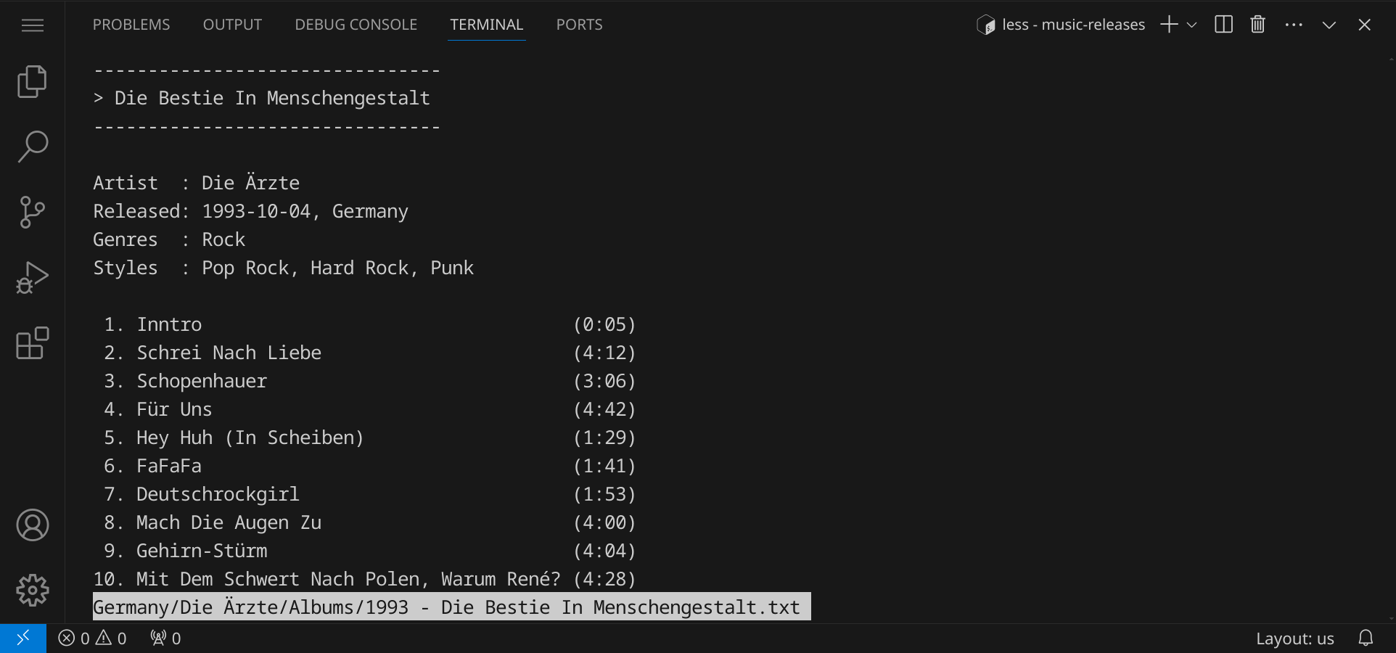Kill terminal using the trash icon
Screen dimensions: 1396x653
pyautogui.click(x=1257, y=25)
